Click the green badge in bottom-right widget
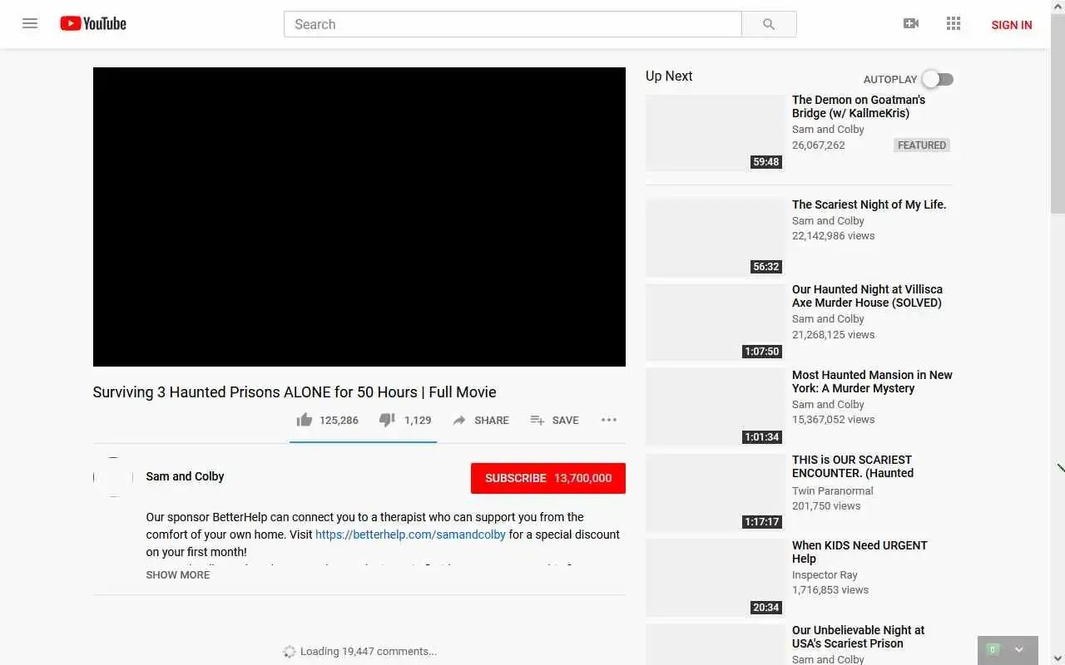 993,649
